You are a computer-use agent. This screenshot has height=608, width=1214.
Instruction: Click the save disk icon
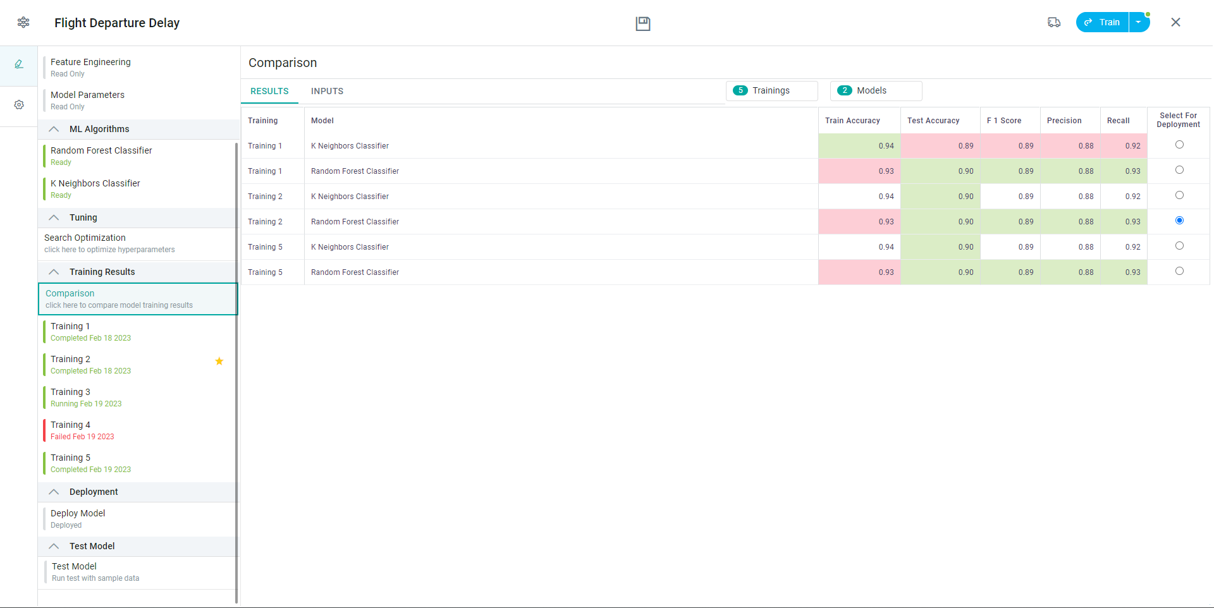pyautogui.click(x=642, y=23)
